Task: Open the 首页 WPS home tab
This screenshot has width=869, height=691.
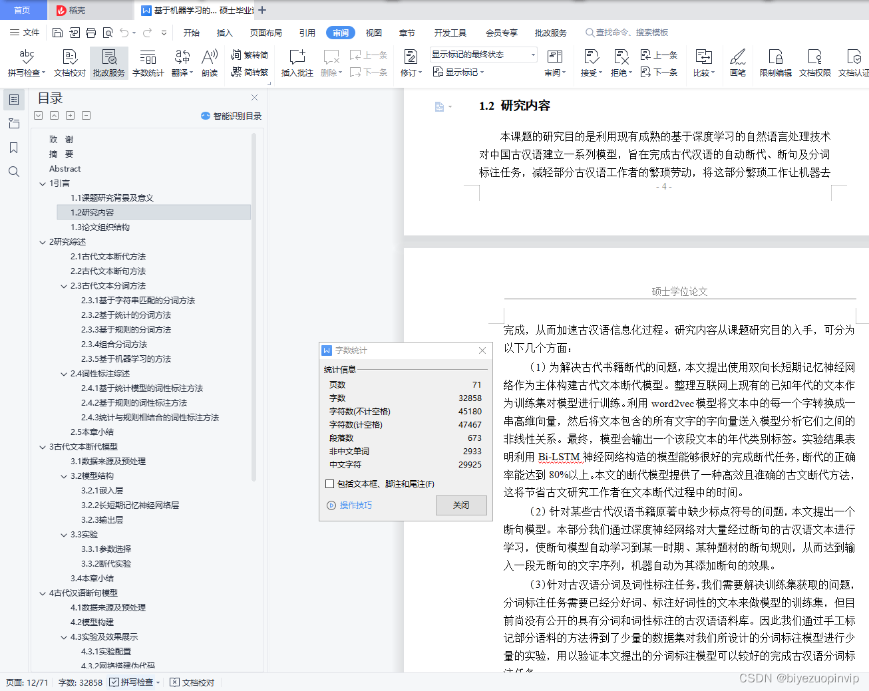Action: click(23, 10)
